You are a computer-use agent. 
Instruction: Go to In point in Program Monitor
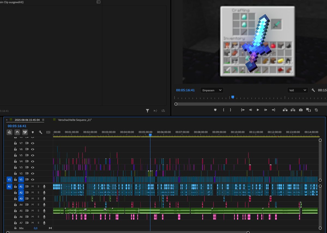(243, 110)
